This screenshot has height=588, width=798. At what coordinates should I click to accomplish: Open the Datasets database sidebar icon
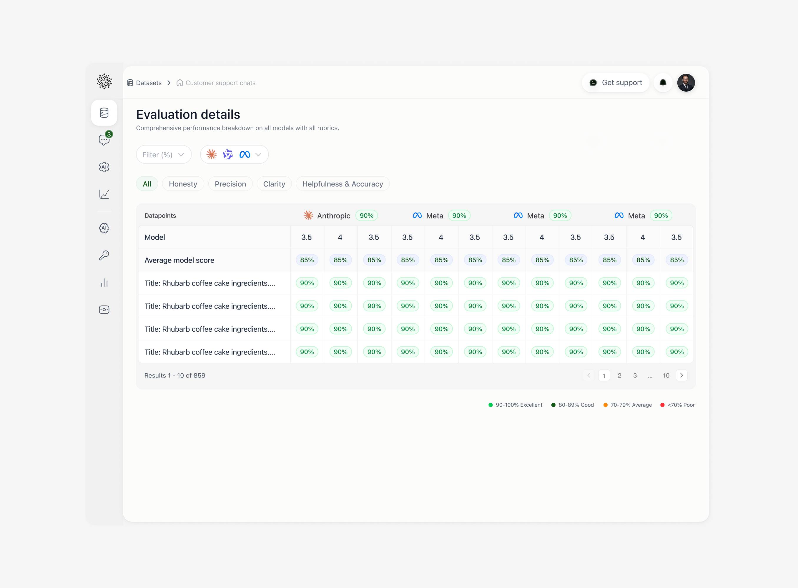pos(104,113)
